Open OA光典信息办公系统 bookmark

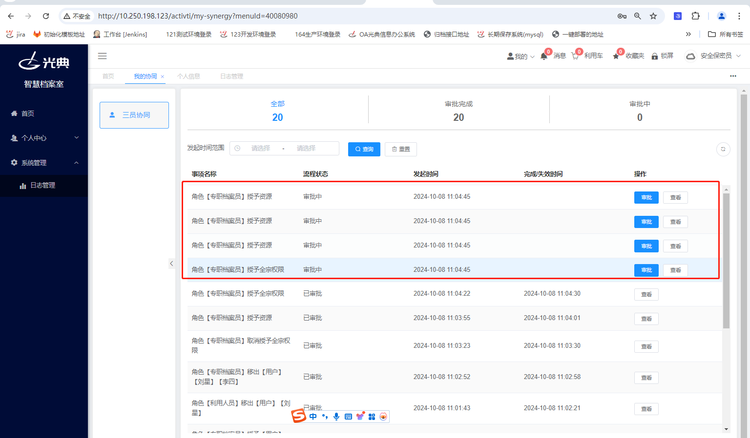coord(382,34)
